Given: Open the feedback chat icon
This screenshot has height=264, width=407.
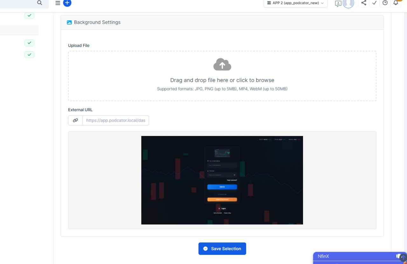Looking at the screenshot, I should [x=338, y=3].
